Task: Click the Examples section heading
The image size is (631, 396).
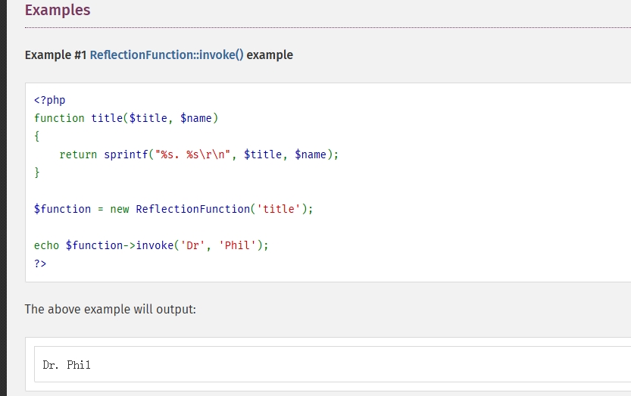Action: click(58, 11)
